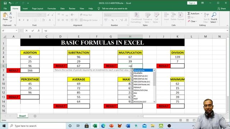Open Clipboard dialog launcher
Screen dimensions: 230x129
click(x=15, y=25)
